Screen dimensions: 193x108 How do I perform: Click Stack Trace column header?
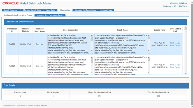[x=122, y=30]
